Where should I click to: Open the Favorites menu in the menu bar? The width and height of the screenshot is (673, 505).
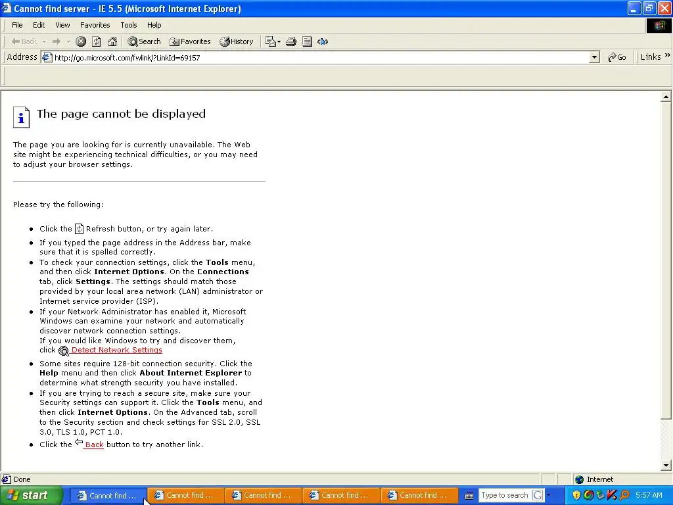click(x=95, y=25)
